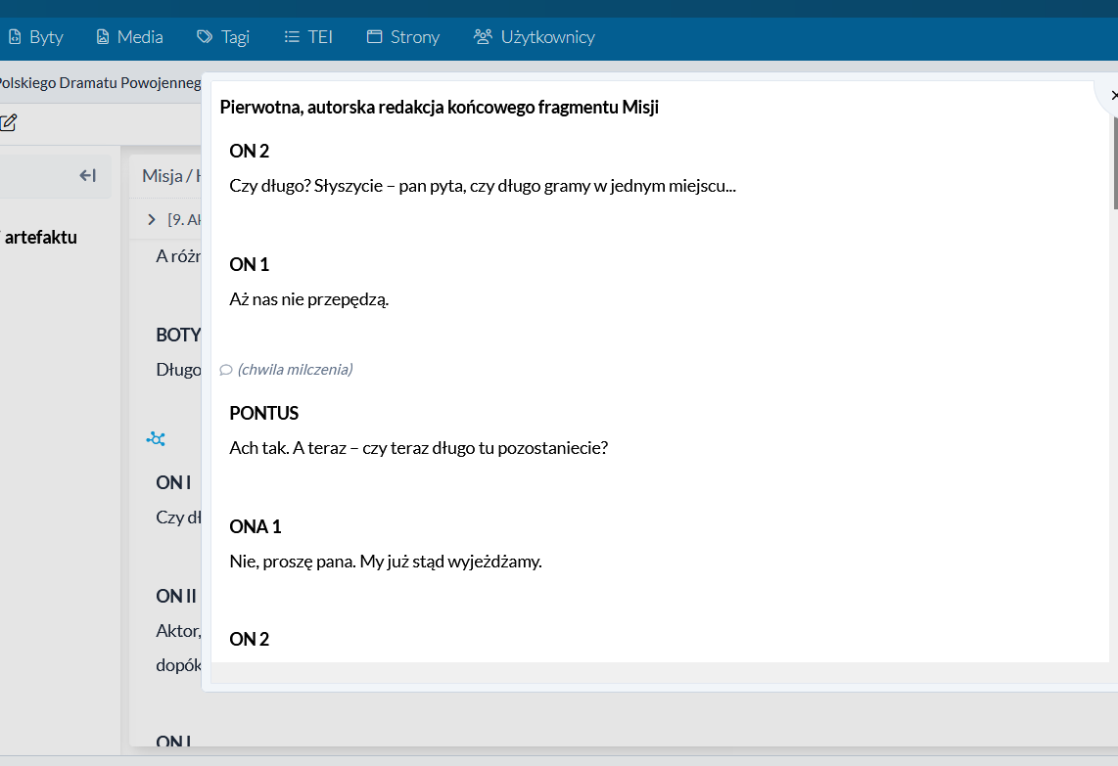Click the tag icon beside Tagi

click(x=204, y=37)
